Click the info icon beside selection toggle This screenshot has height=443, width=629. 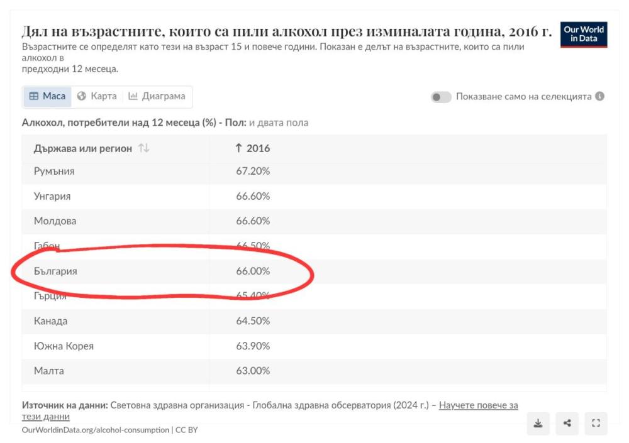[x=600, y=97]
